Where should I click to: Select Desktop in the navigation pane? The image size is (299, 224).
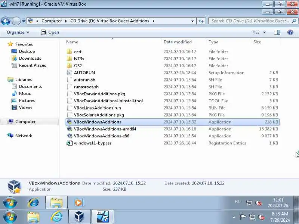(x=27, y=51)
